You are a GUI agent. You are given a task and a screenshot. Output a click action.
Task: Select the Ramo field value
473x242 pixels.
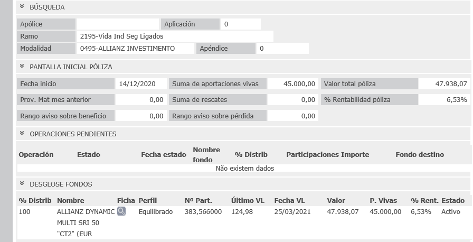[x=175, y=36]
